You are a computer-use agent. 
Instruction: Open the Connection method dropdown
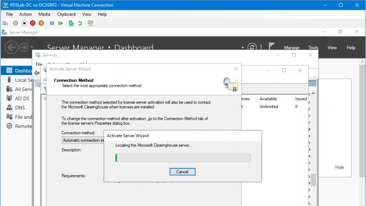(83, 140)
